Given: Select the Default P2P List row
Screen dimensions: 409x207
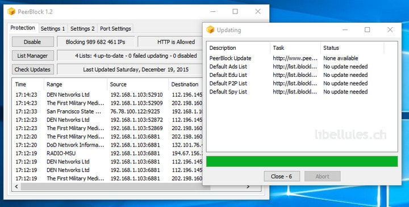Looking at the screenshot, I should pyautogui.click(x=302, y=83).
